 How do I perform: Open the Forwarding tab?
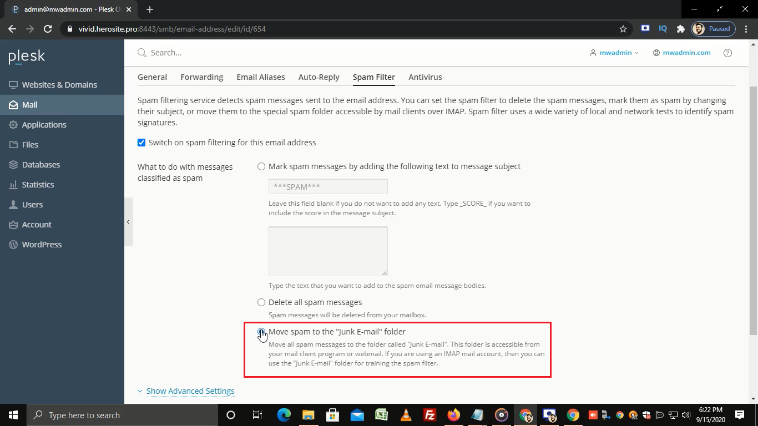[x=201, y=77]
